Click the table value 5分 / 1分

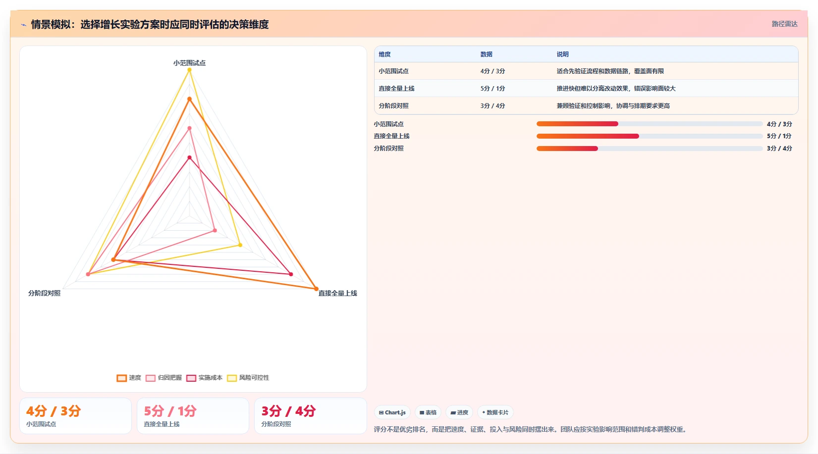pos(493,89)
